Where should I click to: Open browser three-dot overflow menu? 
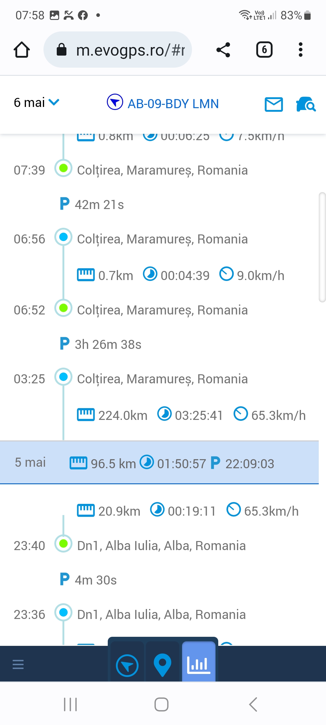[x=300, y=50]
